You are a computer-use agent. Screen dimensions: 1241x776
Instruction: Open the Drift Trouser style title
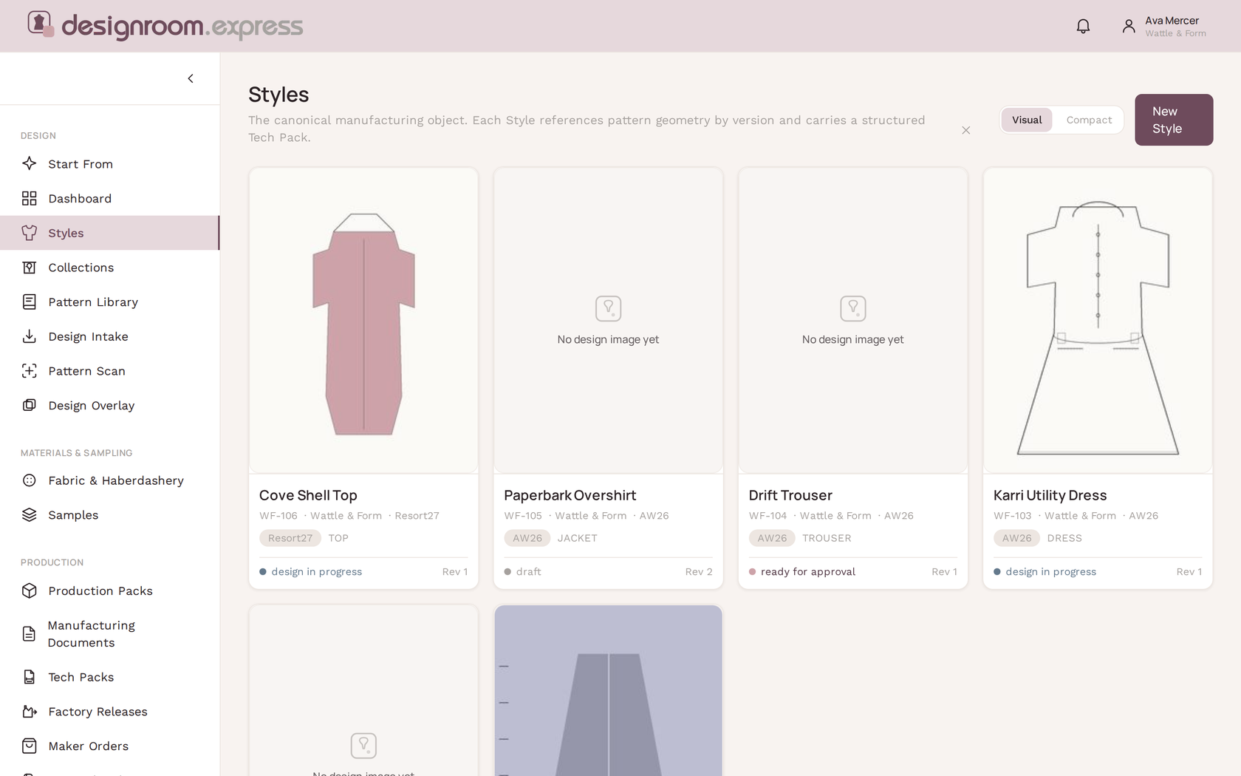(x=790, y=495)
